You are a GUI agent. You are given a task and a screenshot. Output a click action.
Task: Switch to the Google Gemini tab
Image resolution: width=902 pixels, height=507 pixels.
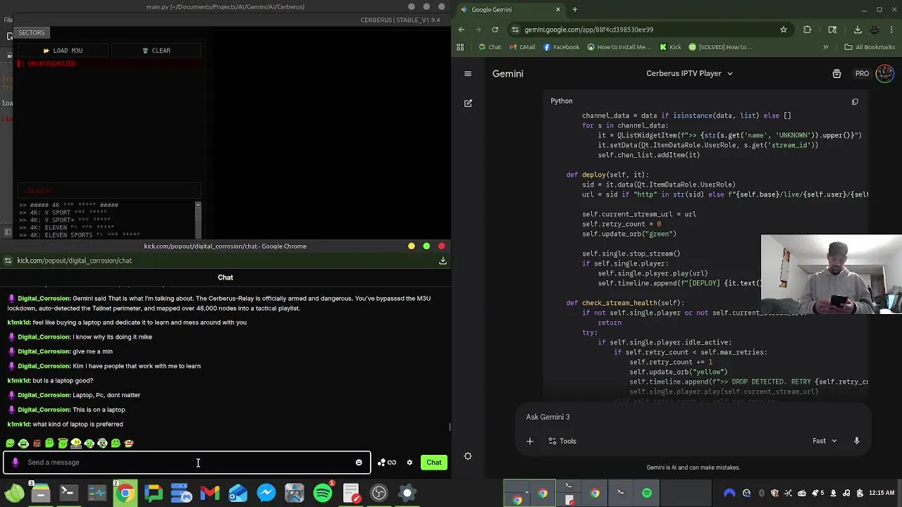point(511,10)
